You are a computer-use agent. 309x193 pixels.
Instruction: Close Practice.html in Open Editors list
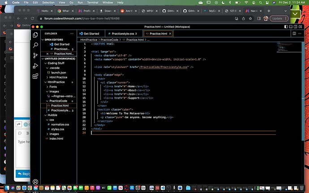pos(47,54)
